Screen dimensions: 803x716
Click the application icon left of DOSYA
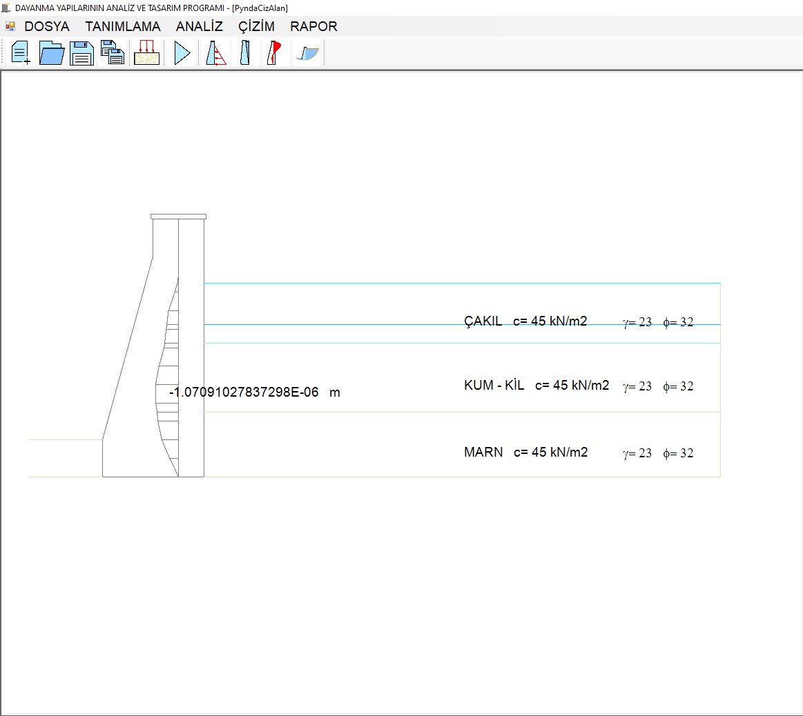pyautogui.click(x=10, y=26)
